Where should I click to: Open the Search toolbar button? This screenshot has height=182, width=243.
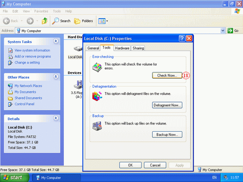61,21
